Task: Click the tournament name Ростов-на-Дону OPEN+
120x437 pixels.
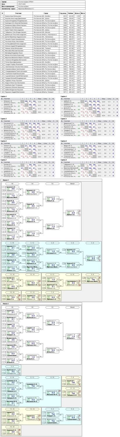Action: [x=24, y=1]
